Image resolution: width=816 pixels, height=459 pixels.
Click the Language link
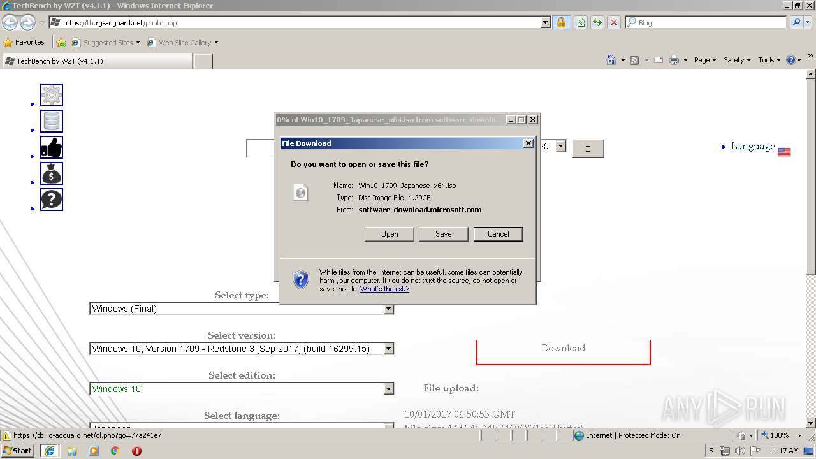click(753, 146)
